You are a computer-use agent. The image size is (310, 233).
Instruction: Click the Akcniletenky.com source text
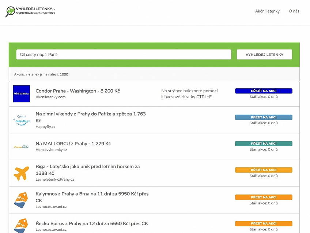[x=50, y=97]
